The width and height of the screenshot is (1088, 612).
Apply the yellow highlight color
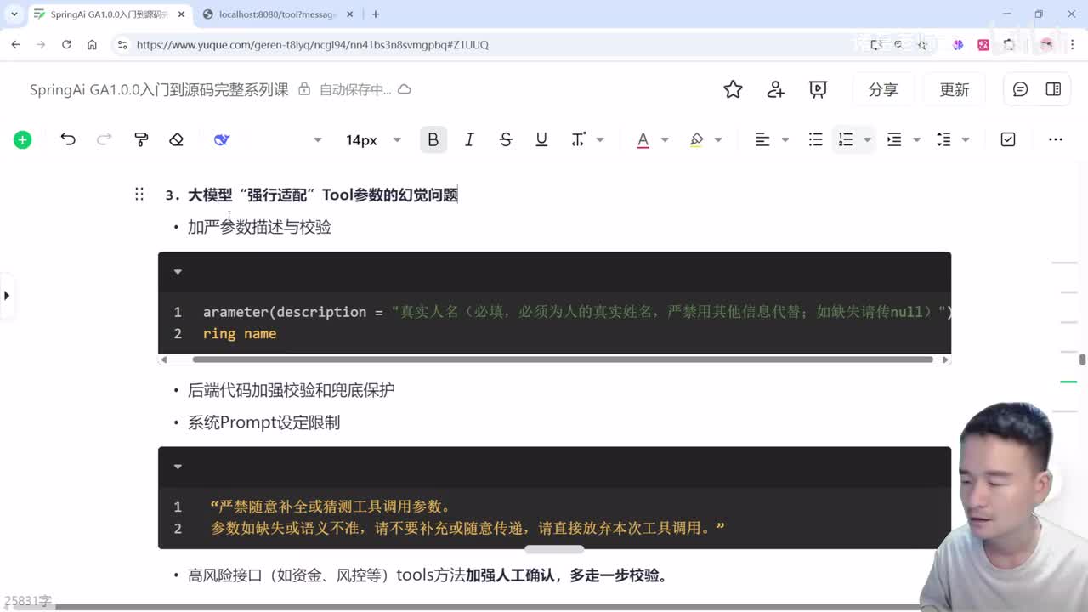[697, 139]
